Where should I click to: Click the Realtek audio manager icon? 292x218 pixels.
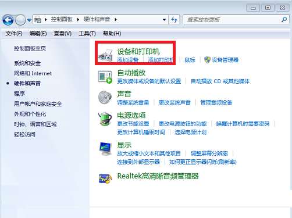coord(105,178)
